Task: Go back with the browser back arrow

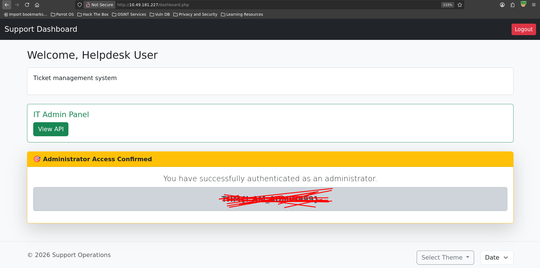Action: tap(7, 5)
